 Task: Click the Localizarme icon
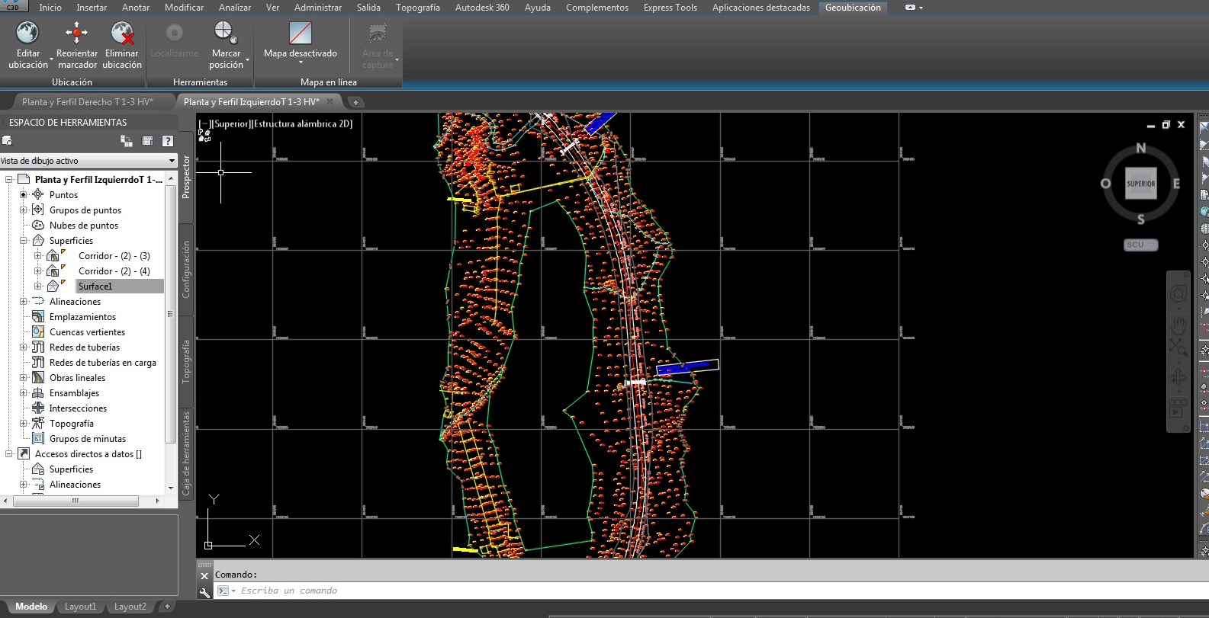click(175, 33)
